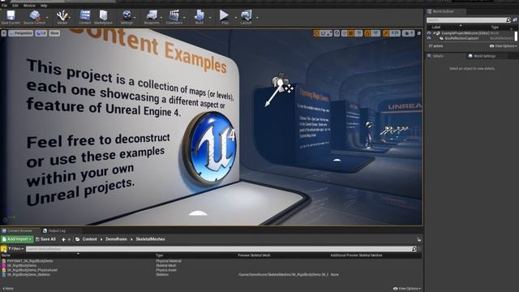Screen dimensions: 519x292
Task: Toggle world/local coordinate space icon
Action: coord(337,33)
